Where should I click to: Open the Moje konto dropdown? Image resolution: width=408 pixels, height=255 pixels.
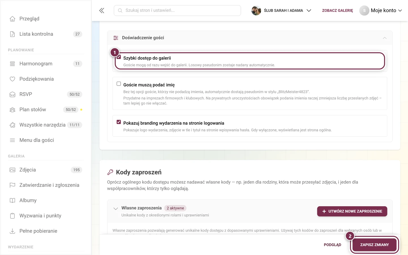click(381, 10)
